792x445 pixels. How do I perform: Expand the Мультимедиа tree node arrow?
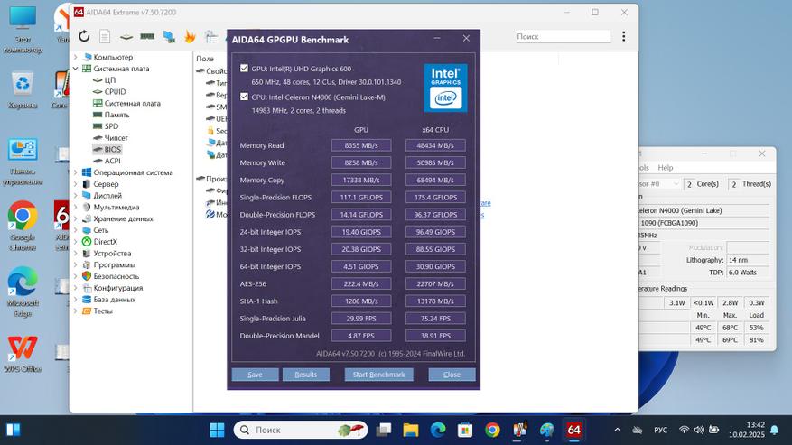click(76, 207)
